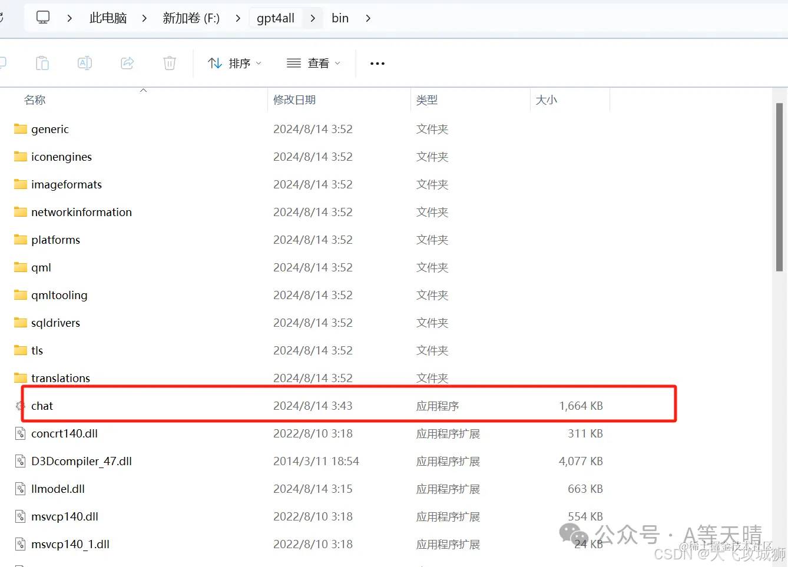Click the concrt140.dll file icon
The width and height of the screenshot is (788, 567).
[x=21, y=433]
